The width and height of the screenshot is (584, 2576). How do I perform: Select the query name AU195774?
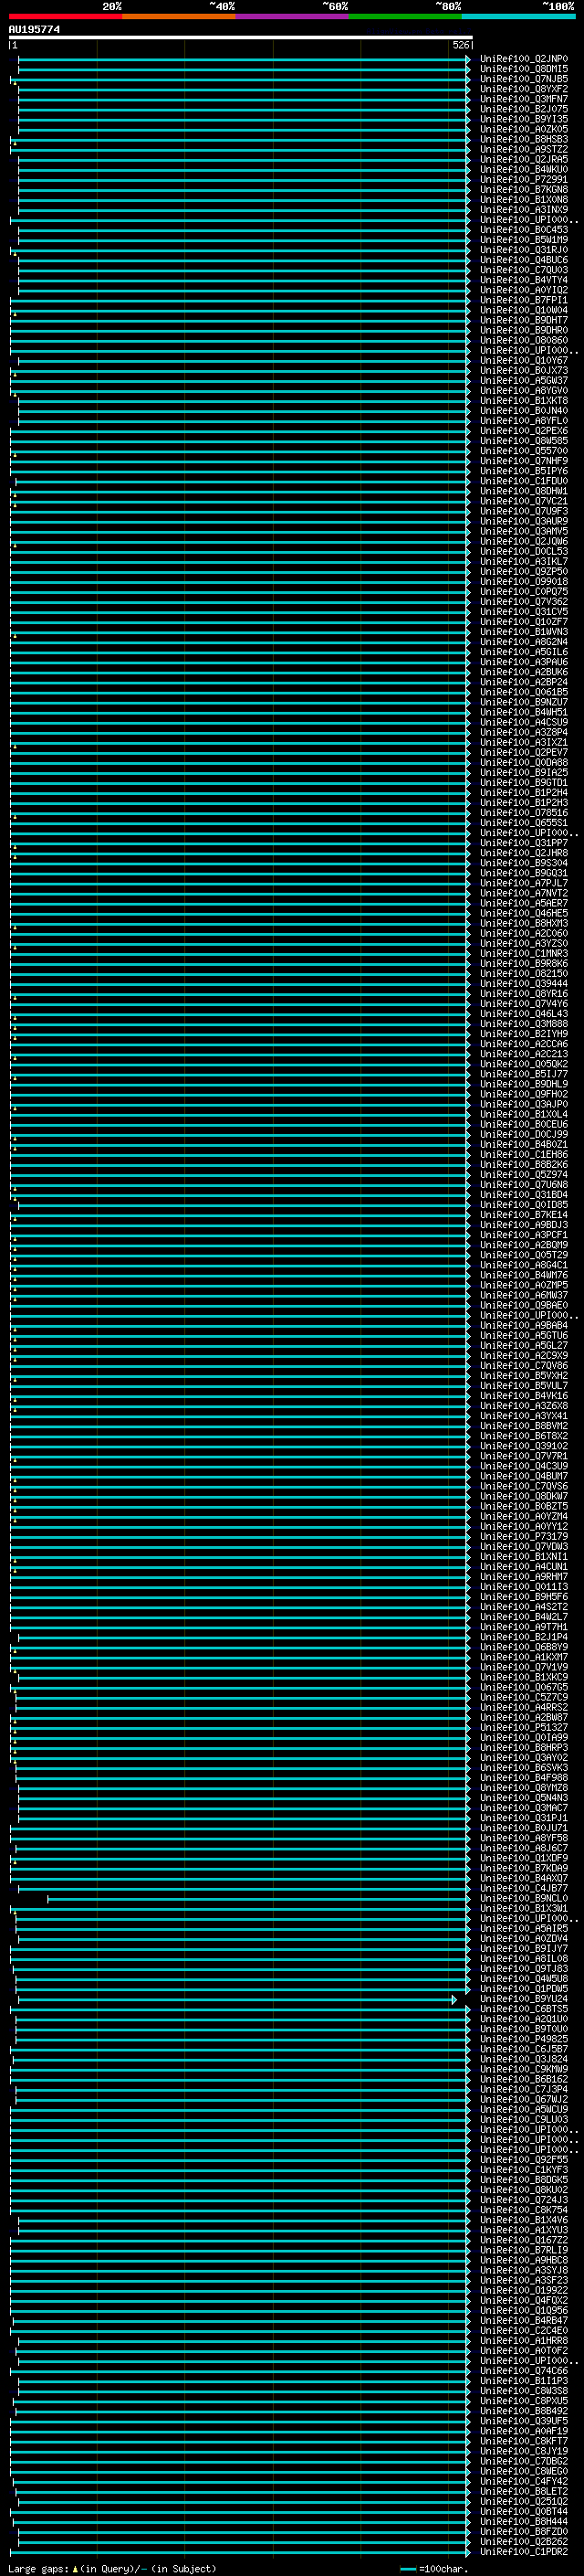[34, 29]
